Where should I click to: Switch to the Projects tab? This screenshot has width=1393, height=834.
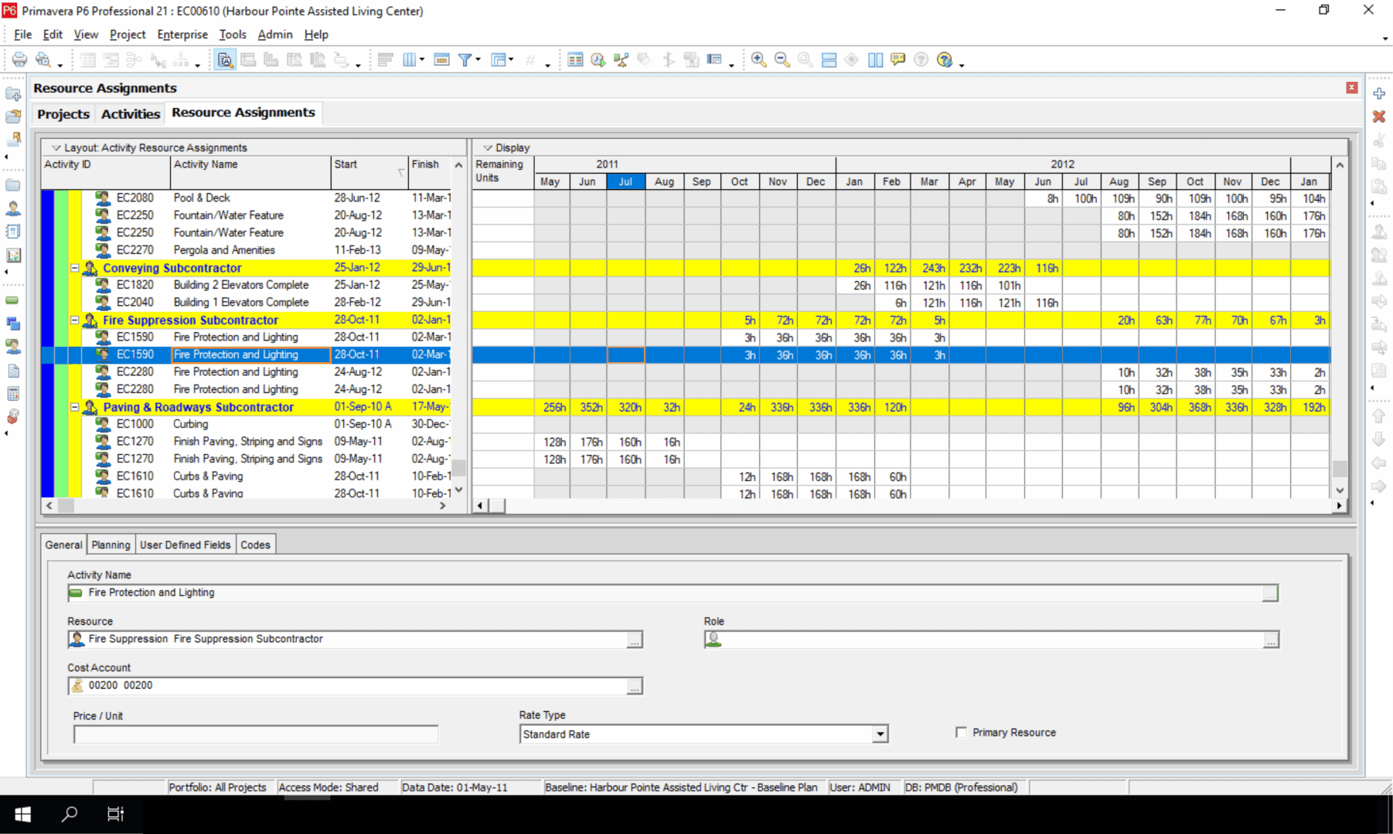63,114
